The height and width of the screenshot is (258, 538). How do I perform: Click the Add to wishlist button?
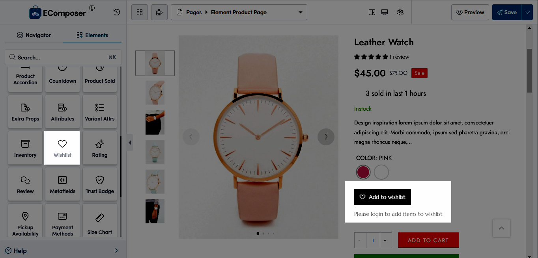(x=383, y=197)
